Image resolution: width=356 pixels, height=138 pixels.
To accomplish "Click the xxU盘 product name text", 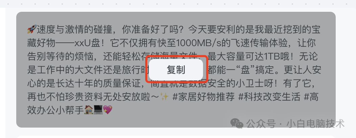I will (x=87, y=43).
